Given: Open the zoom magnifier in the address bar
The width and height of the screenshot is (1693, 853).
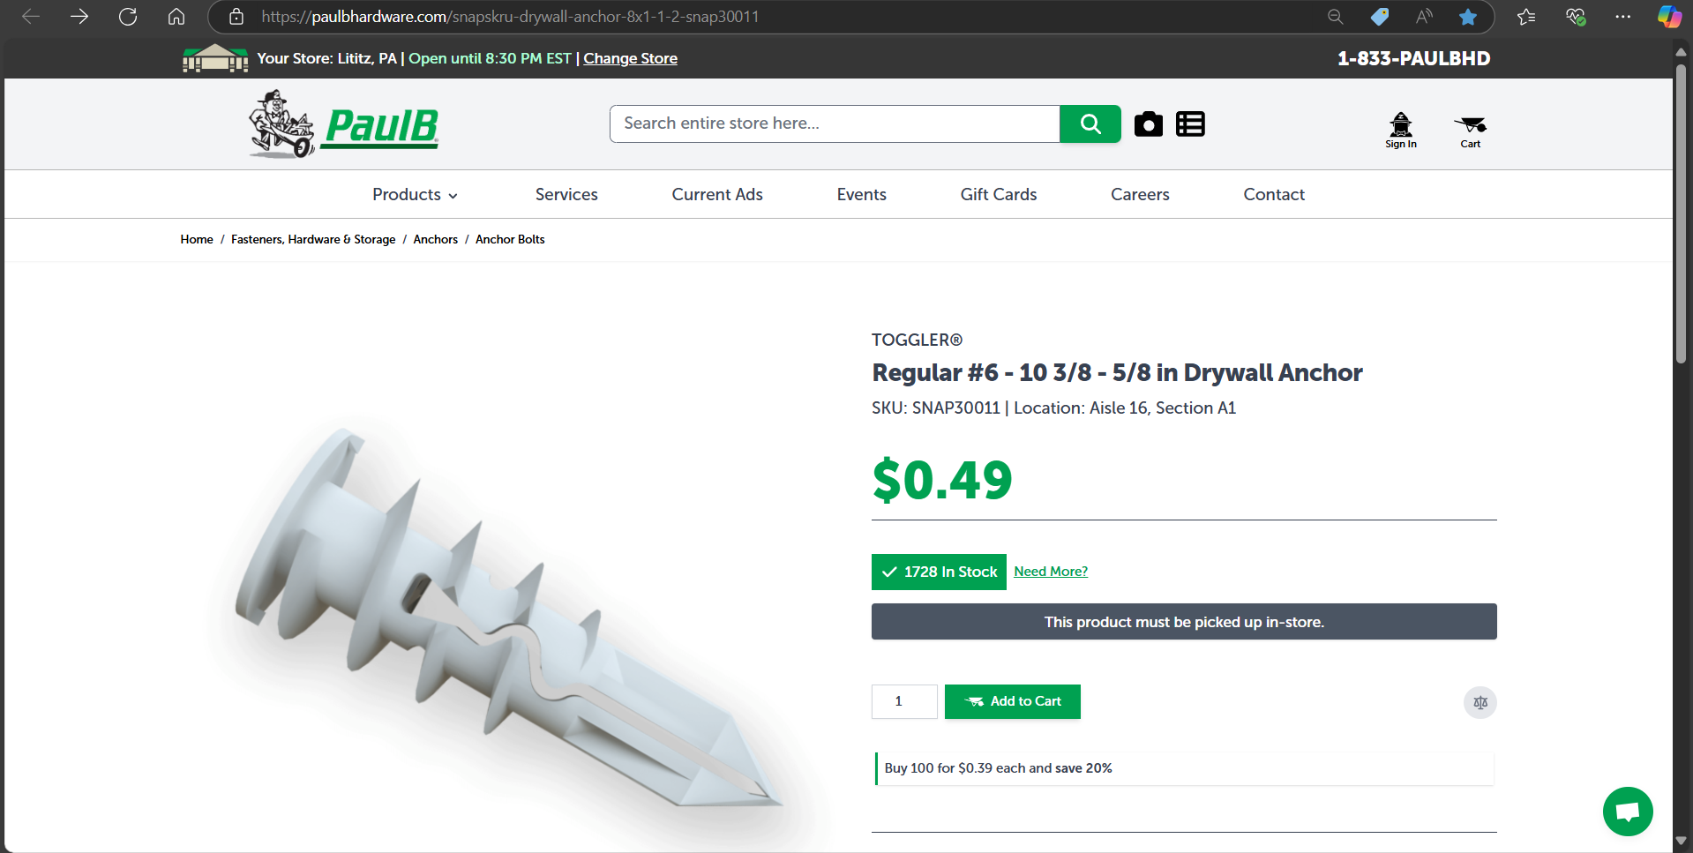Looking at the screenshot, I should click(1335, 17).
